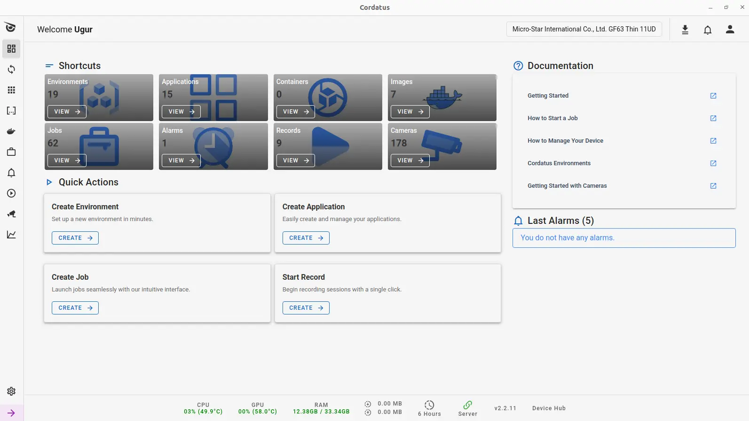
Task: Open How to Start a Job link icon
Action: (x=713, y=118)
